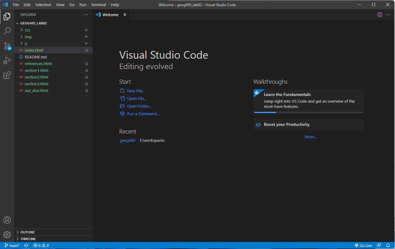Open the Run menu
The width and height of the screenshot is (395, 249).
[x=83, y=5]
